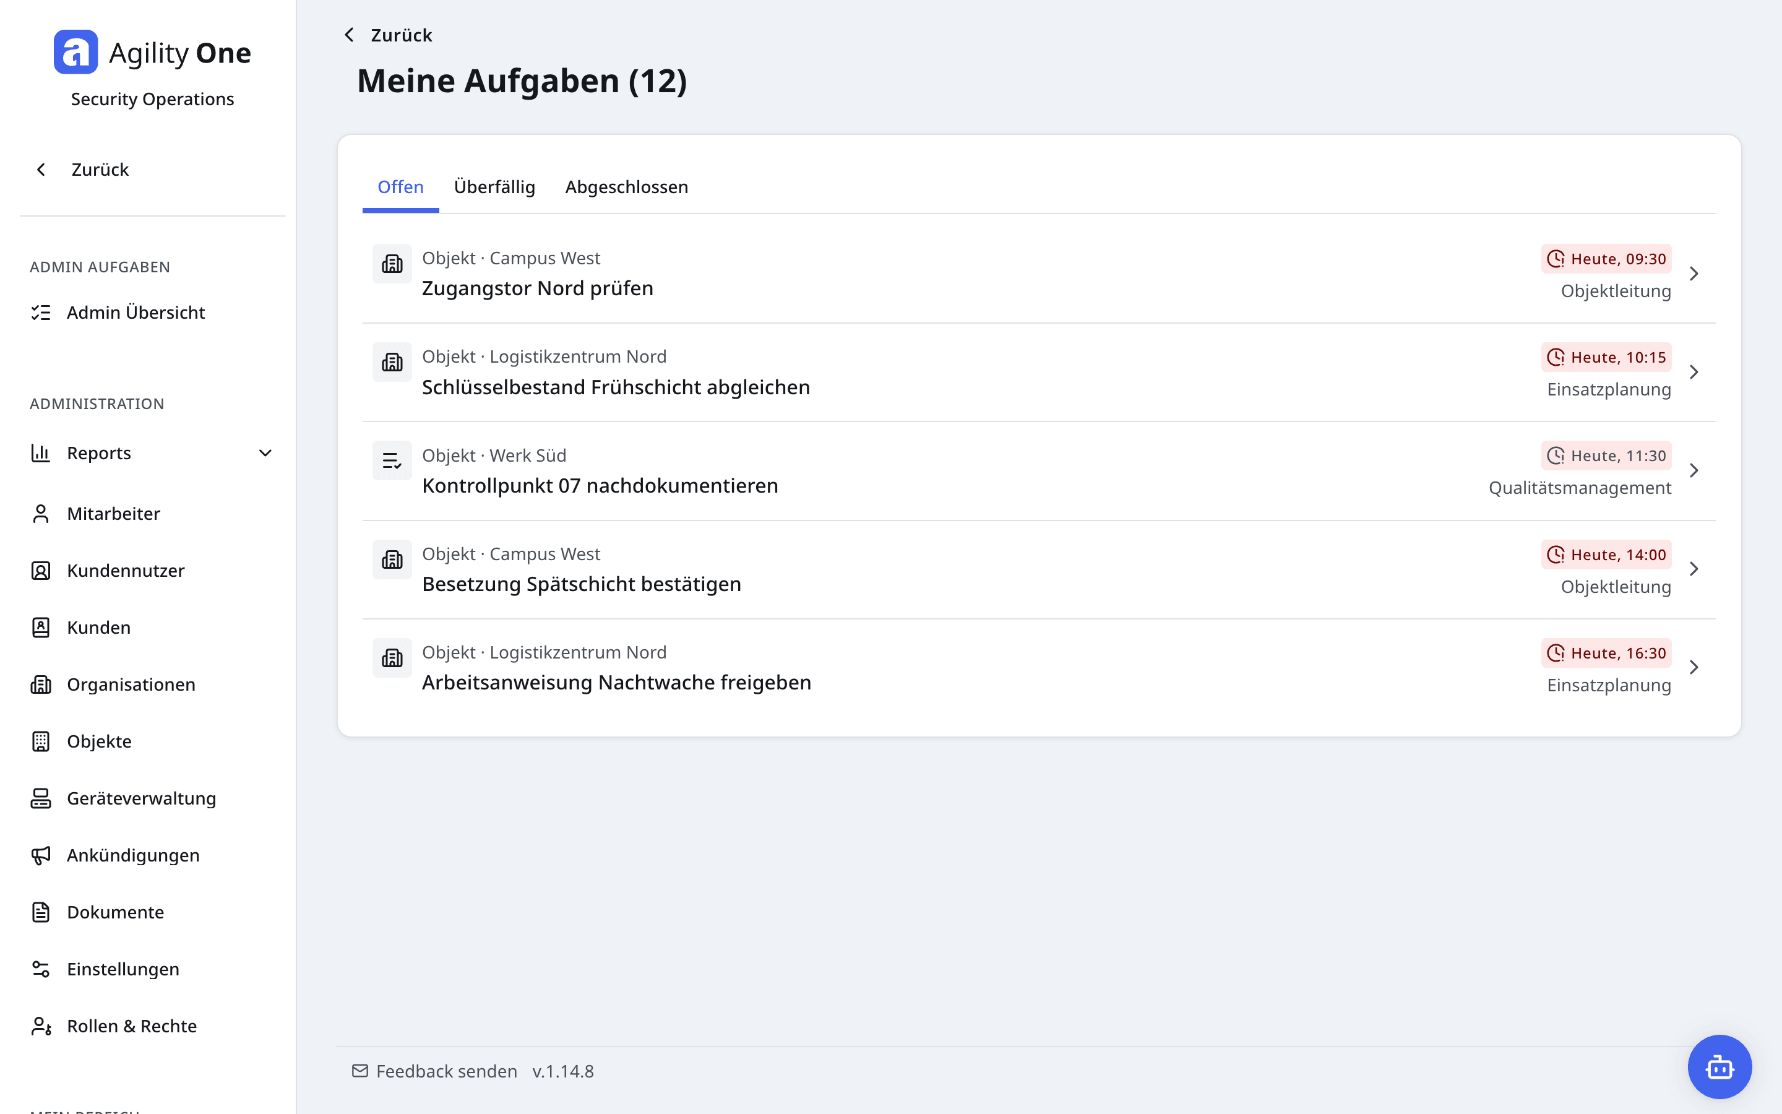Click the Feedback senden link

coord(434,1071)
